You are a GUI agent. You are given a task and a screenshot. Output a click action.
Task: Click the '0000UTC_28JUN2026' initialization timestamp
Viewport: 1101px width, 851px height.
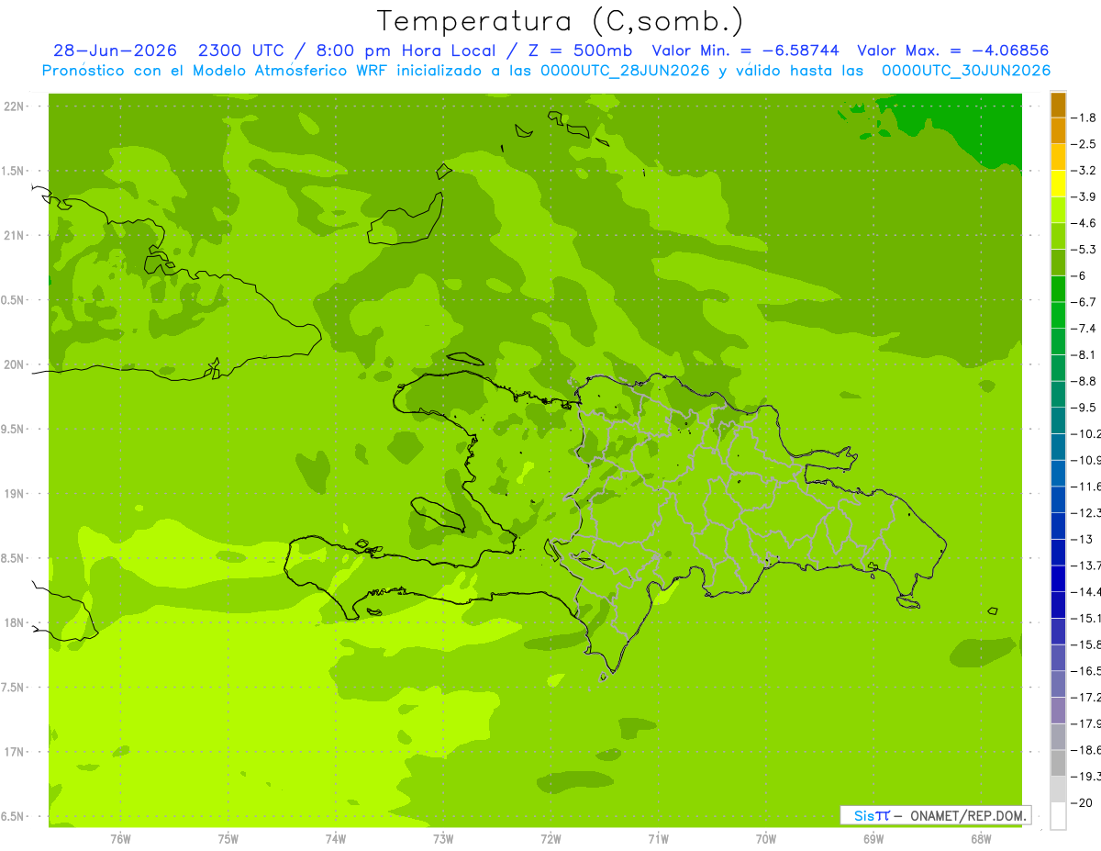tap(625, 71)
